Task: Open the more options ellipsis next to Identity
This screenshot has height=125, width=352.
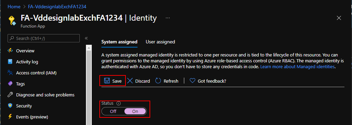Action: click(x=168, y=18)
